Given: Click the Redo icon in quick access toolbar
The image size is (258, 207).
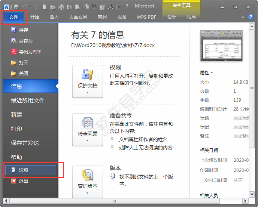Looking at the screenshot, I should (37, 7).
